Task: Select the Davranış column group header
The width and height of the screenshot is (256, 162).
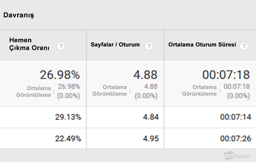Action: coord(19,15)
